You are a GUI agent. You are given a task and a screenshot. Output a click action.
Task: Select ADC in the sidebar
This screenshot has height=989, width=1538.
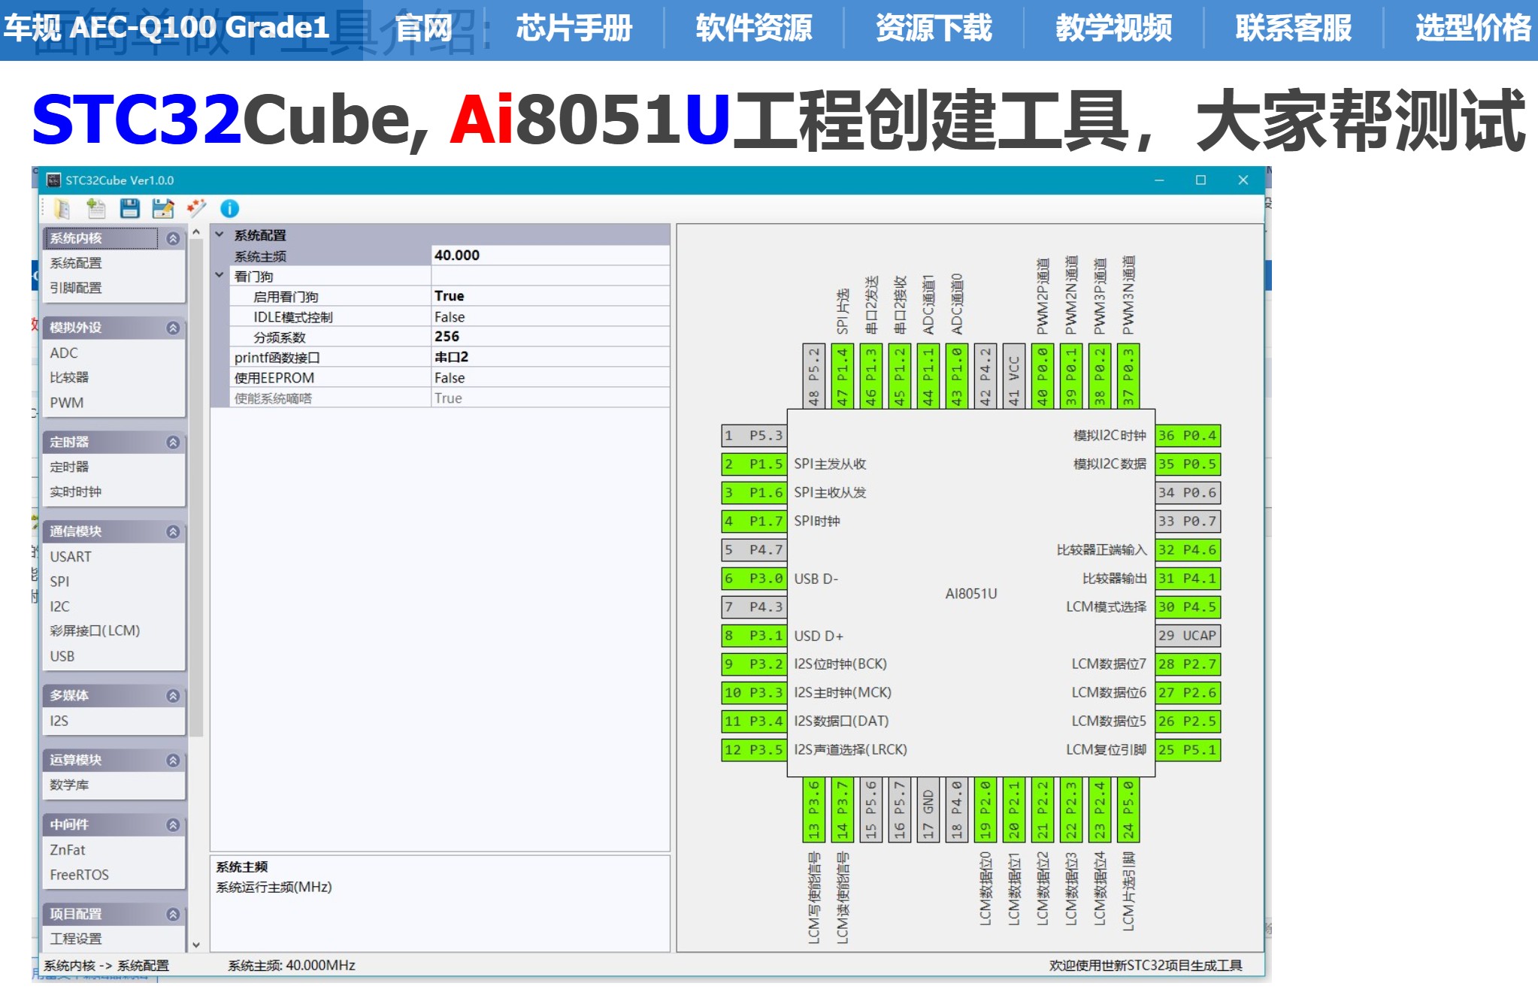64,352
